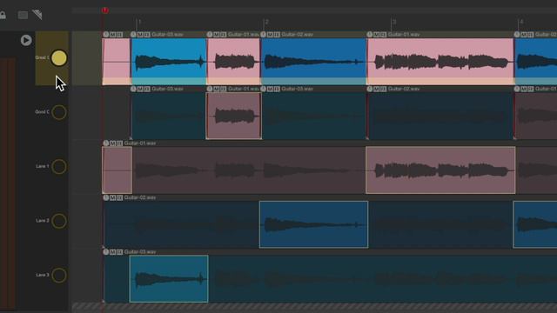Screen dimensions: 557x313
Task: Click the "Lane 1" label
Action: click(43, 166)
